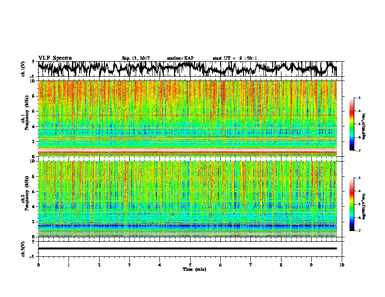Screen dimensions: 385x297
Task: Click the ch.1 voltage waveform trace
Action: (187, 69)
